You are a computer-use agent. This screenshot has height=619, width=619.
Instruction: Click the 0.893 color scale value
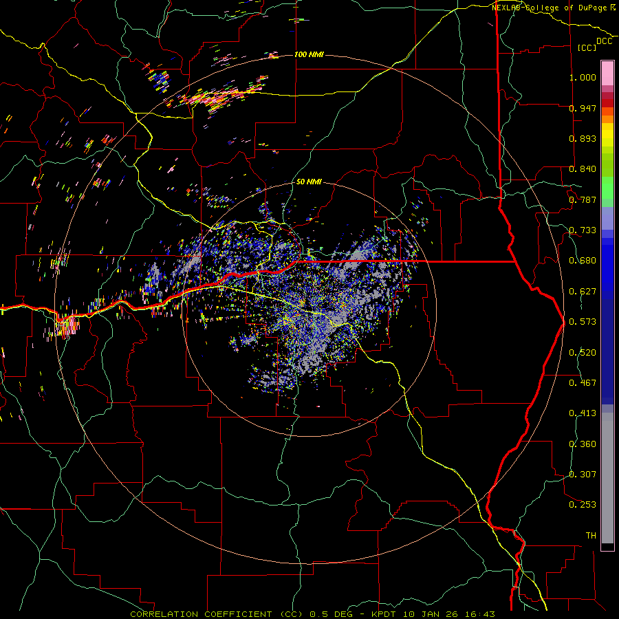(x=583, y=138)
